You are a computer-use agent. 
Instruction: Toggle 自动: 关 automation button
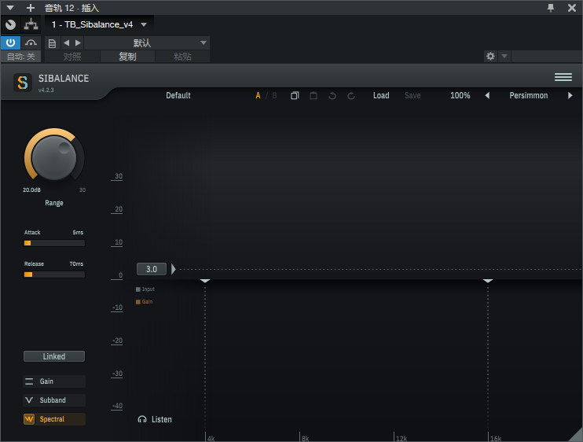tap(20, 57)
